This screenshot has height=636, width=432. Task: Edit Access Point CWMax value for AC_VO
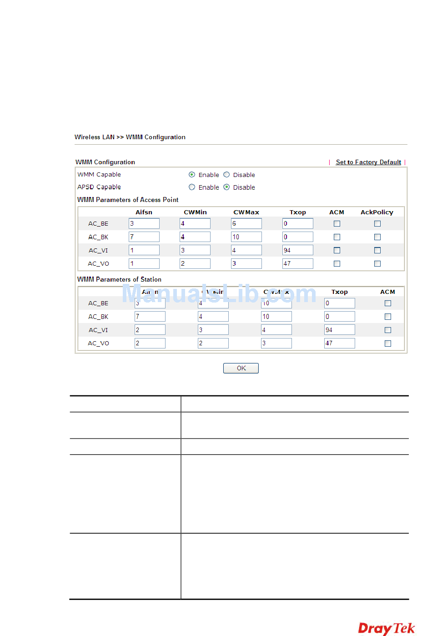click(246, 263)
